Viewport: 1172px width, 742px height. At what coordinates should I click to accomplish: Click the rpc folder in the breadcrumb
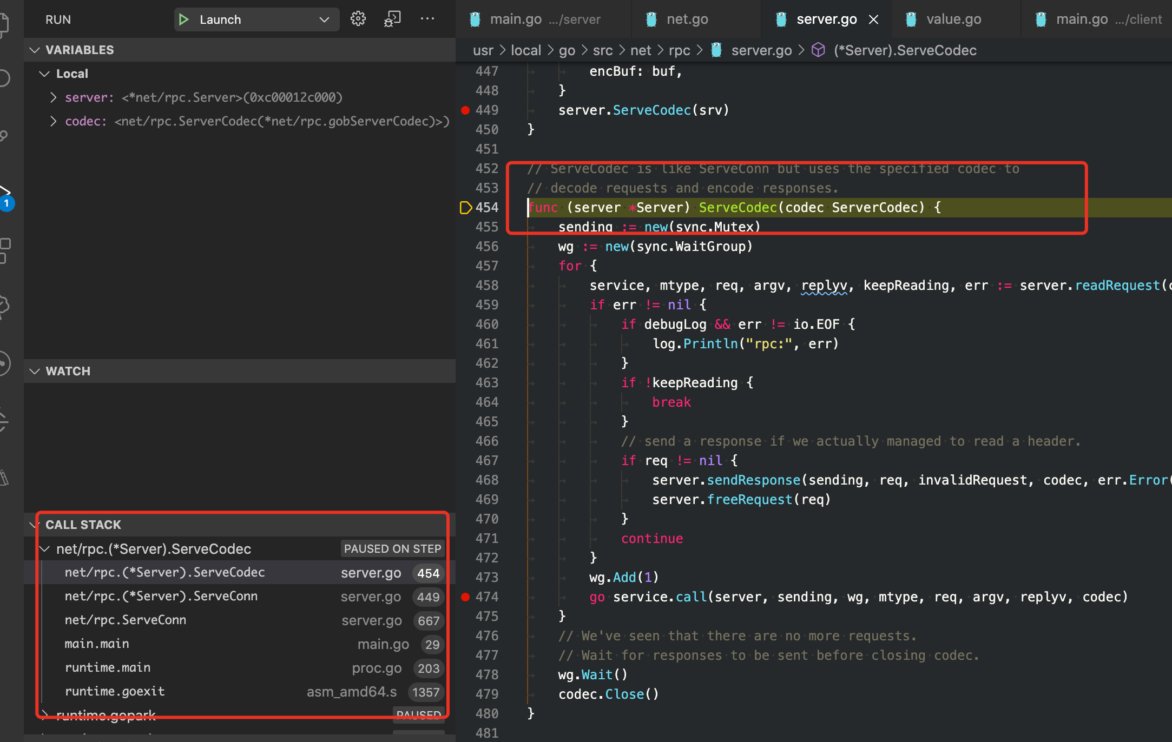point(679,50)
